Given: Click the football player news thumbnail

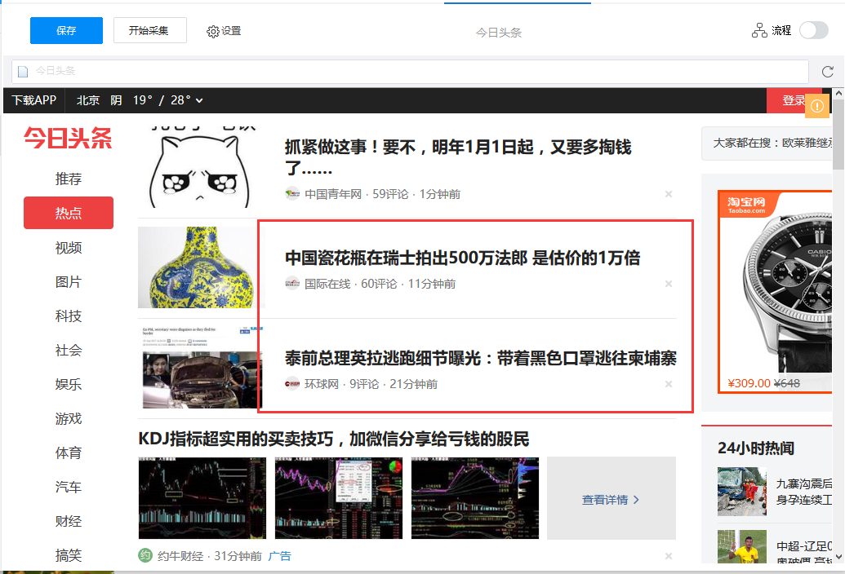Looking at the screenshot, I should point(742,547).
